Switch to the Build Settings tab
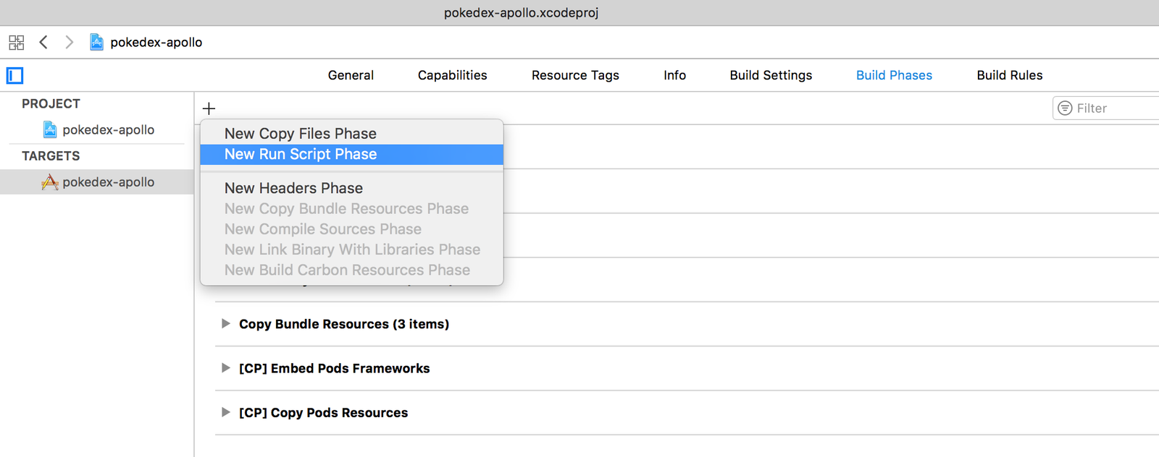This screenshot has width=1159, height=457. pyautogui.click(x=771, y=75)
